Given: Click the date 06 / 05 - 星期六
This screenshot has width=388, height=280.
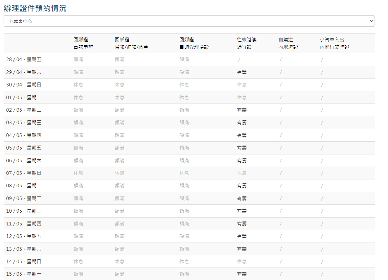Looking at the screenshot, I should pos(24,161).
